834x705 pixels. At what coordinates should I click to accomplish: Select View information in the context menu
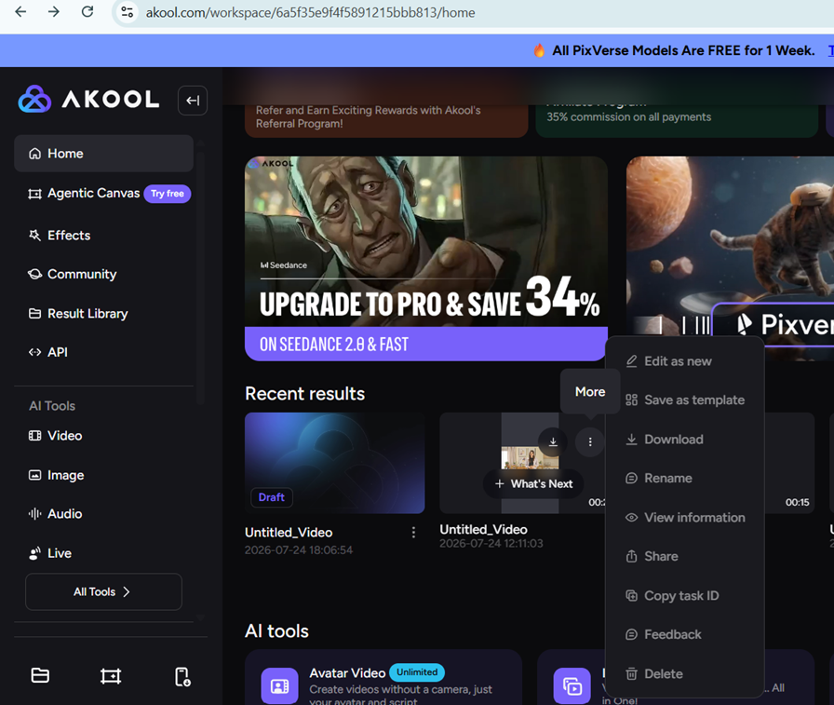685,517
